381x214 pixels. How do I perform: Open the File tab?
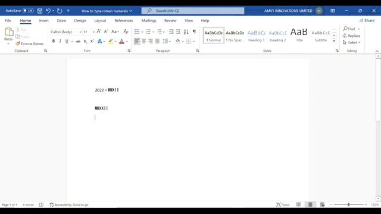pos(8,21)
